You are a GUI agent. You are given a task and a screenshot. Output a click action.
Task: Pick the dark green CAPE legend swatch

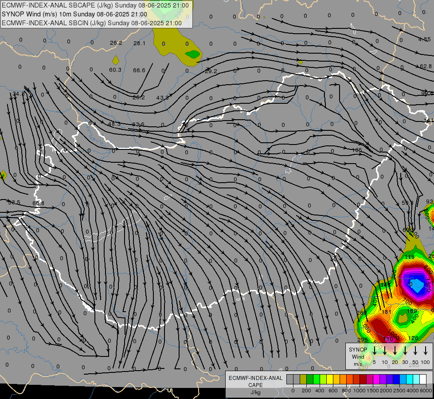pos(310,379)
